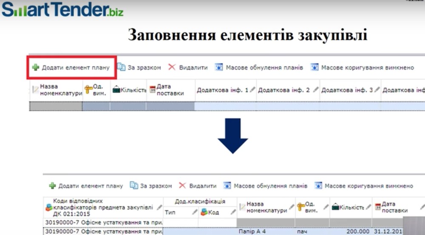Viewport: 425px width, 235px height.
Task: Click T-shaped icon of lower 'Од. вим.' column
Action: (x=301, y=207)
